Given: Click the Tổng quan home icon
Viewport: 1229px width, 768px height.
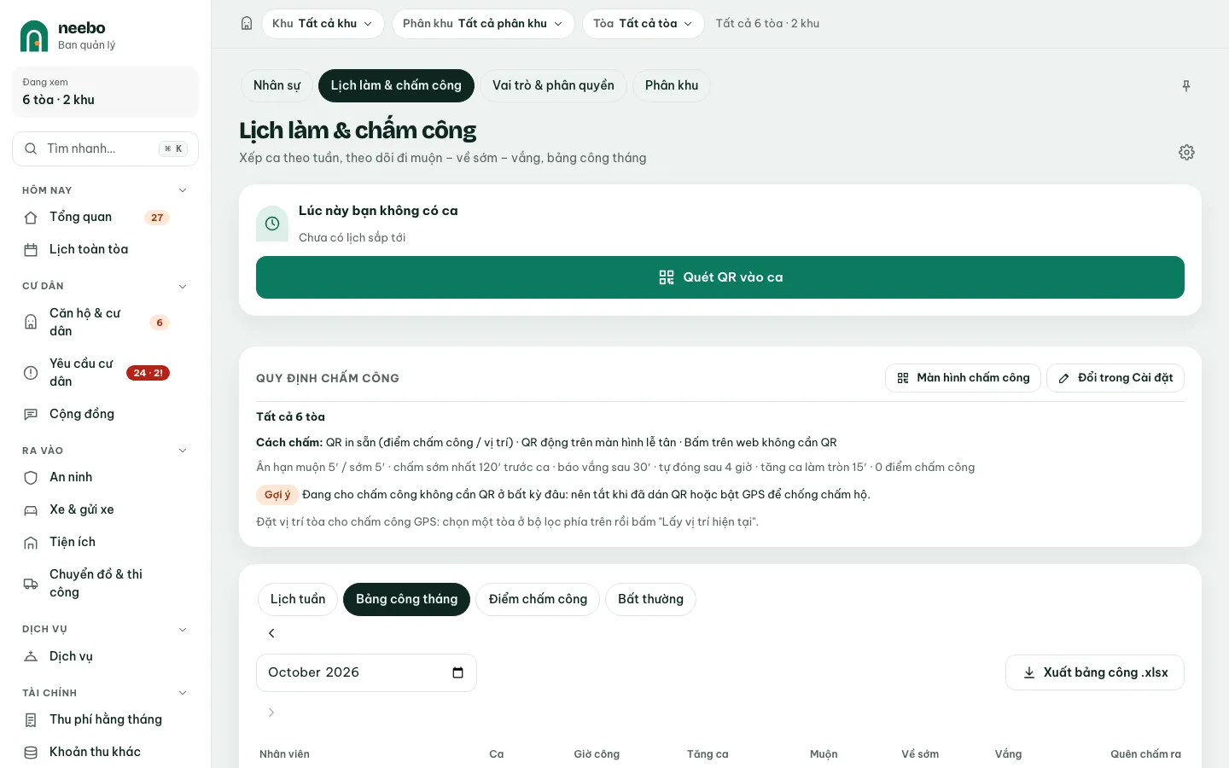Looking at the screenshot, I should (x=31, y=218).
